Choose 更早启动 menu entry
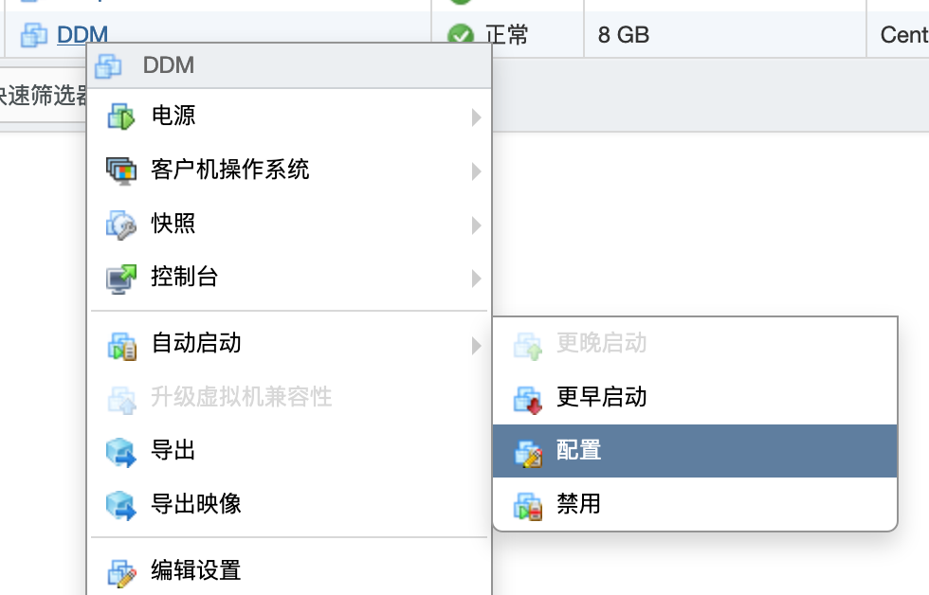Image resolution: width=929 pixels, height=595 pixels. coord(695,397)
